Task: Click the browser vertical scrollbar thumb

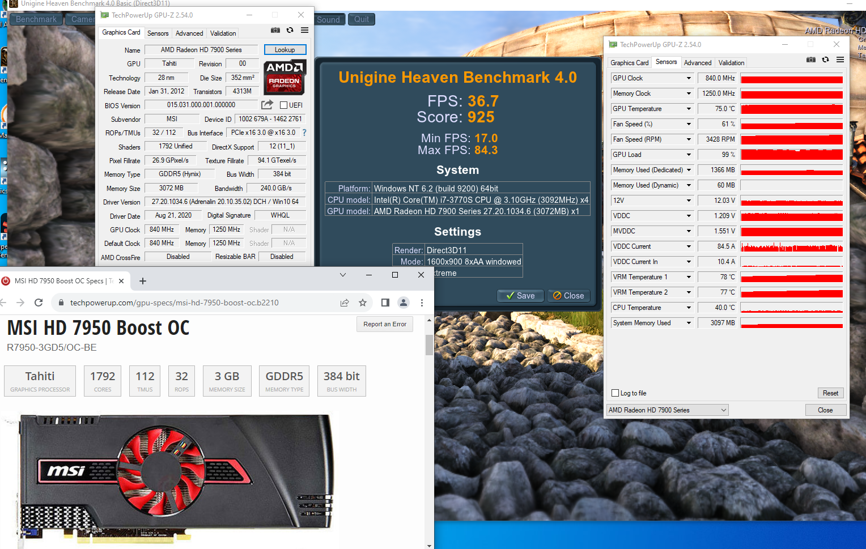Action: coord(429,344)
